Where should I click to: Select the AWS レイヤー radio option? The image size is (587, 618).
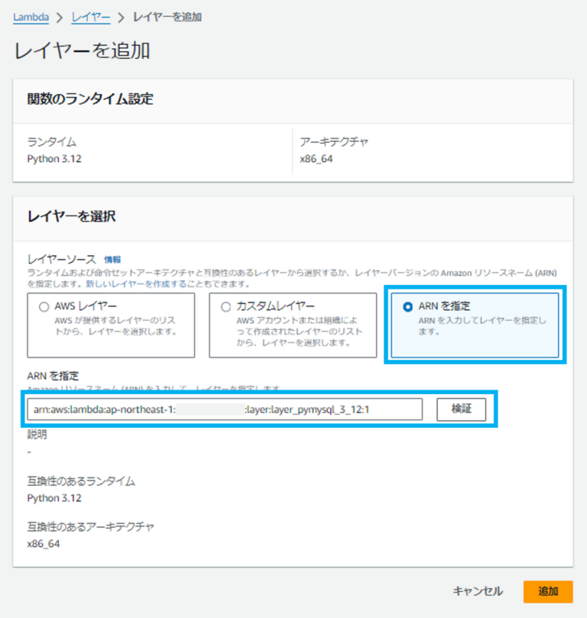point(44,306)
